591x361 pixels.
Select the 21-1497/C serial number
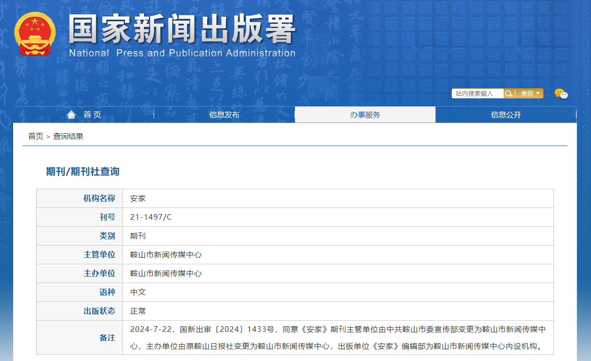151,217
